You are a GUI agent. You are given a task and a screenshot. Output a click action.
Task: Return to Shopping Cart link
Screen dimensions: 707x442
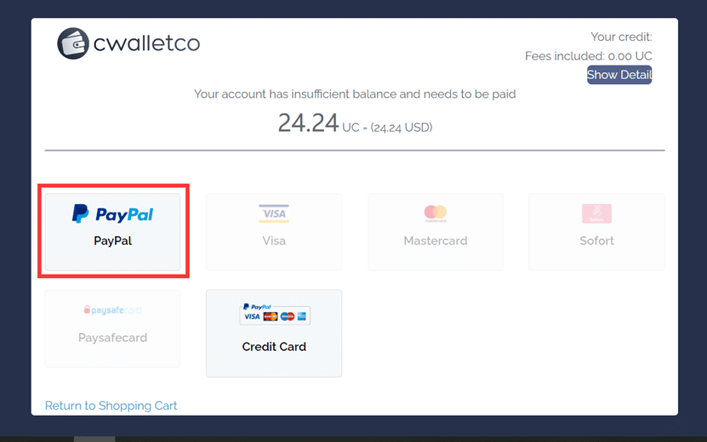coord(111,405)
